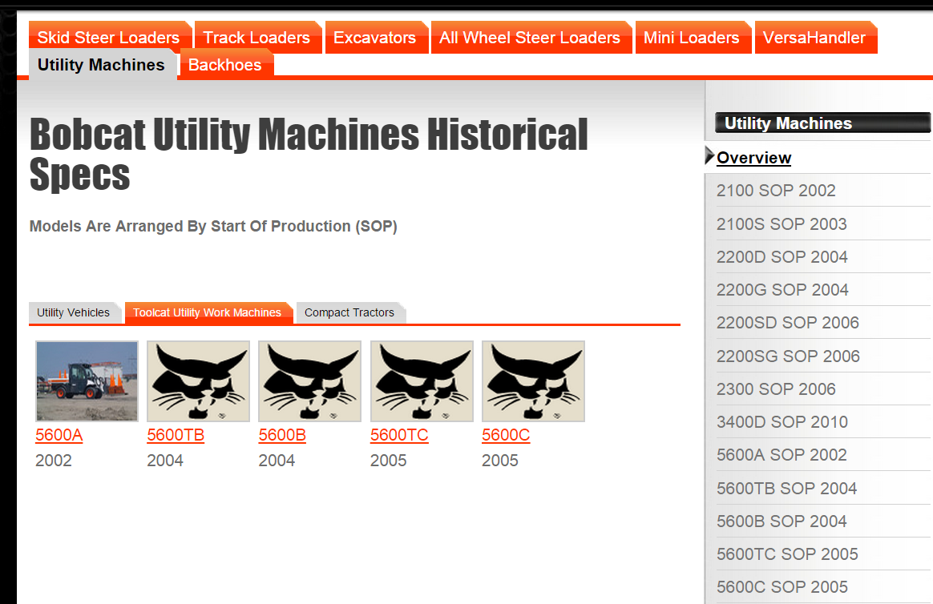Click the Utility Machines sidebar header
933x604 pixels.
(822, 123)
